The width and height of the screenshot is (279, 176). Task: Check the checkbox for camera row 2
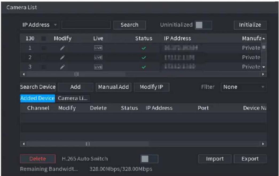[44, 57]
